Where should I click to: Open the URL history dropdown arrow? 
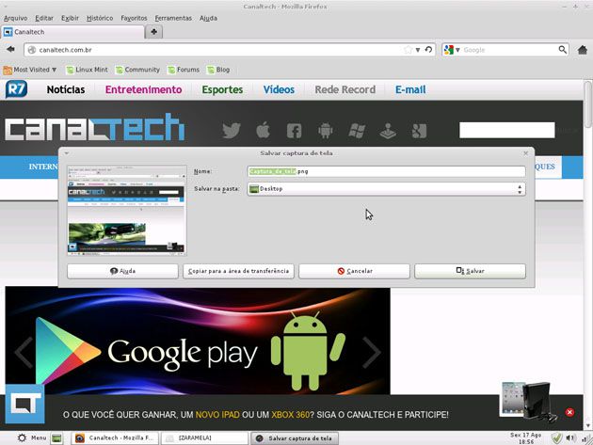pos(418,50)
